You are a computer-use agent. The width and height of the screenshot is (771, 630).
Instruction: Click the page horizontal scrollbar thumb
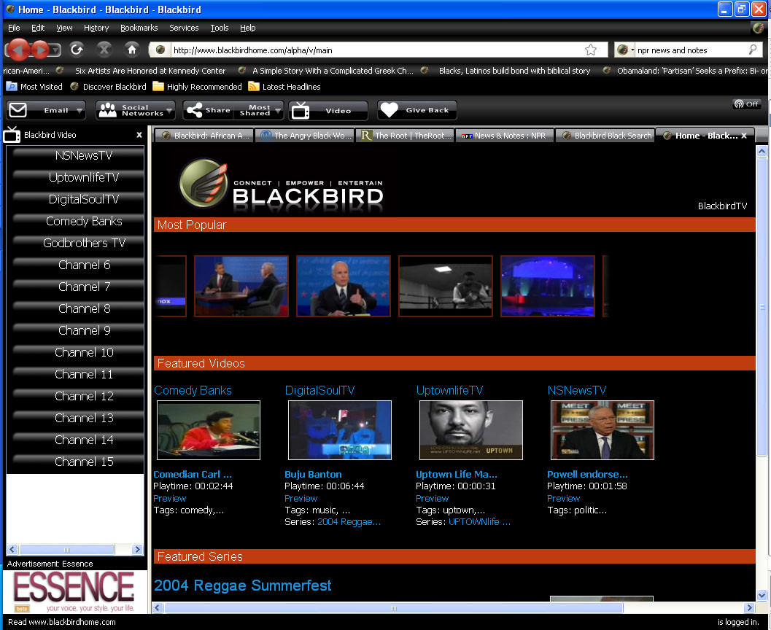click(x=393, y=608)
